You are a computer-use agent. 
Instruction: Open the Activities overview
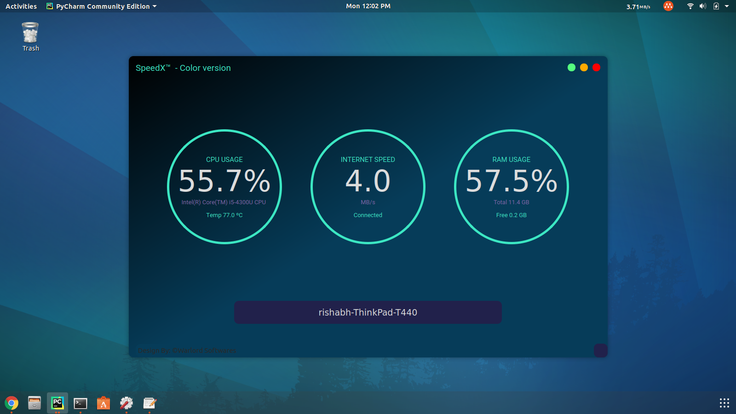(x=21, y=6)
